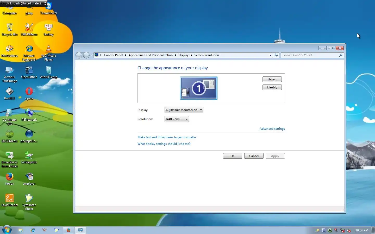Expand arrow after Appearance and Personalization breadcrumb

pos(176,55)
